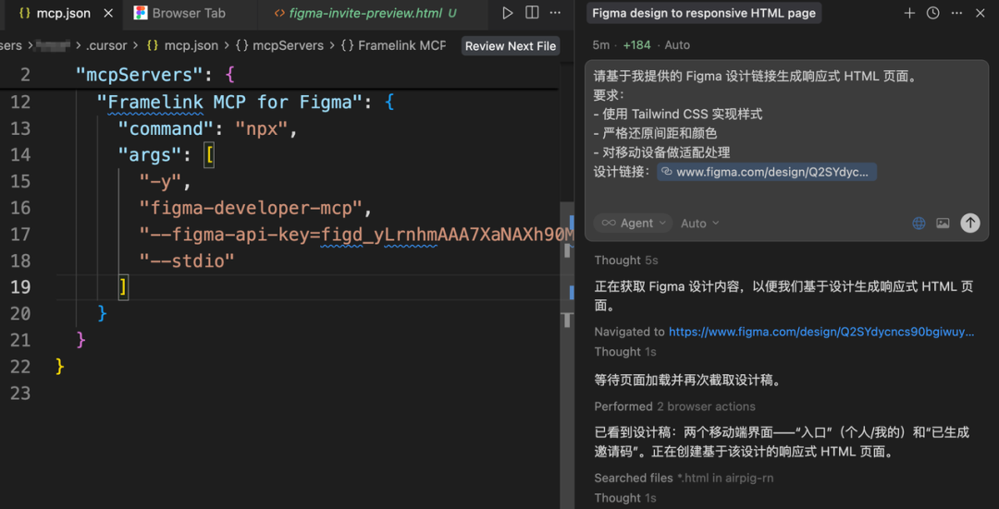Send the prompt with the up-arrow button
The width and height of the screenshot is (999, 509).
tap(969, 223)
